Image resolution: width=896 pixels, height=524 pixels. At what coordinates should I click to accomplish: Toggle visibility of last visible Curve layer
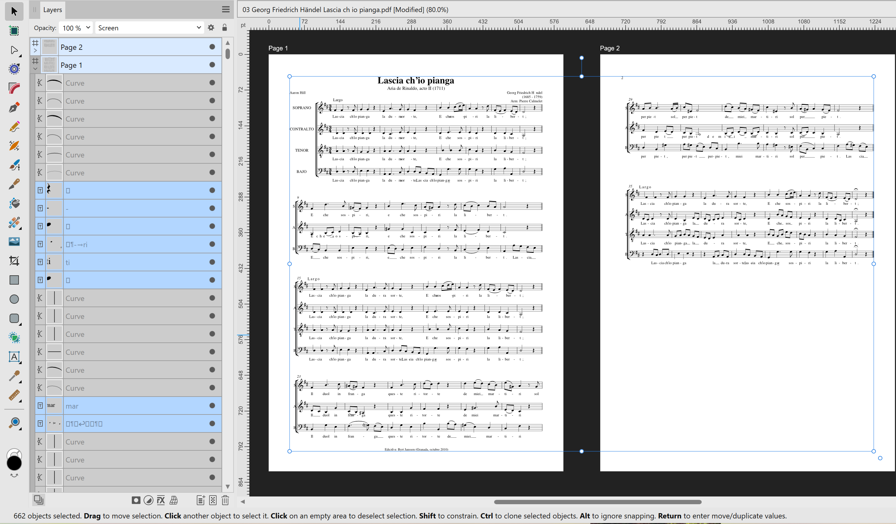[x=212, y=477]
